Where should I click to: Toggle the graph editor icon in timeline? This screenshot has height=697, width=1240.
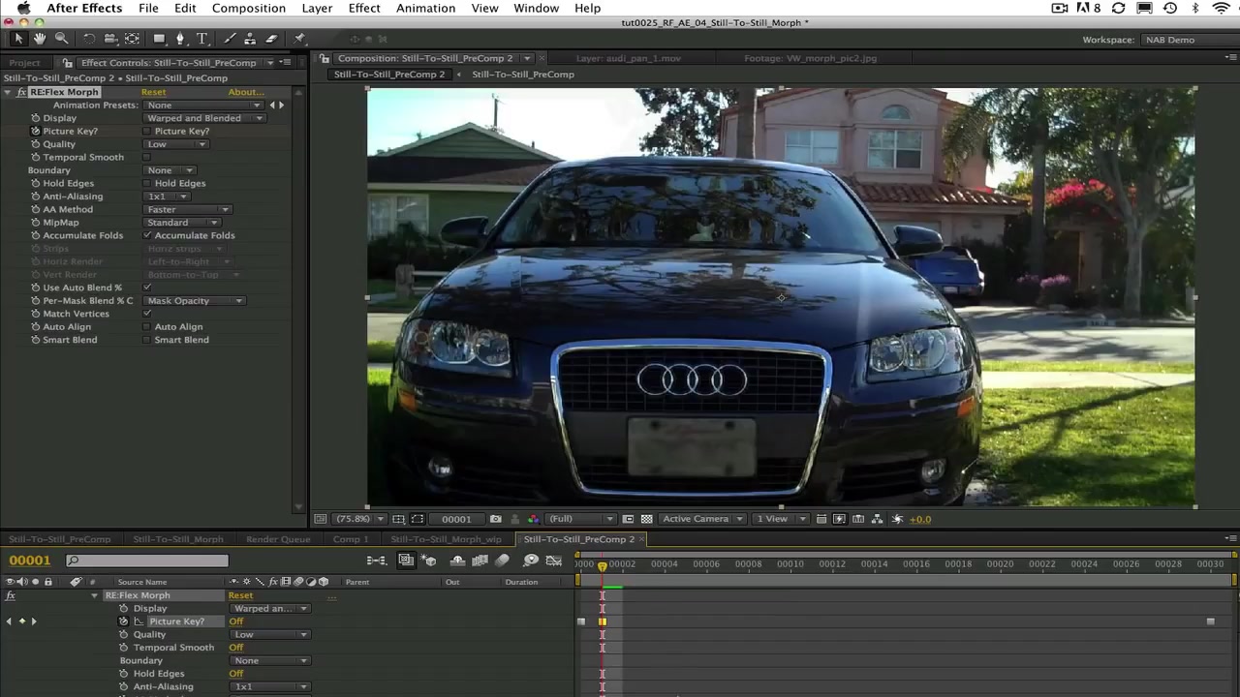coord(554,561)
